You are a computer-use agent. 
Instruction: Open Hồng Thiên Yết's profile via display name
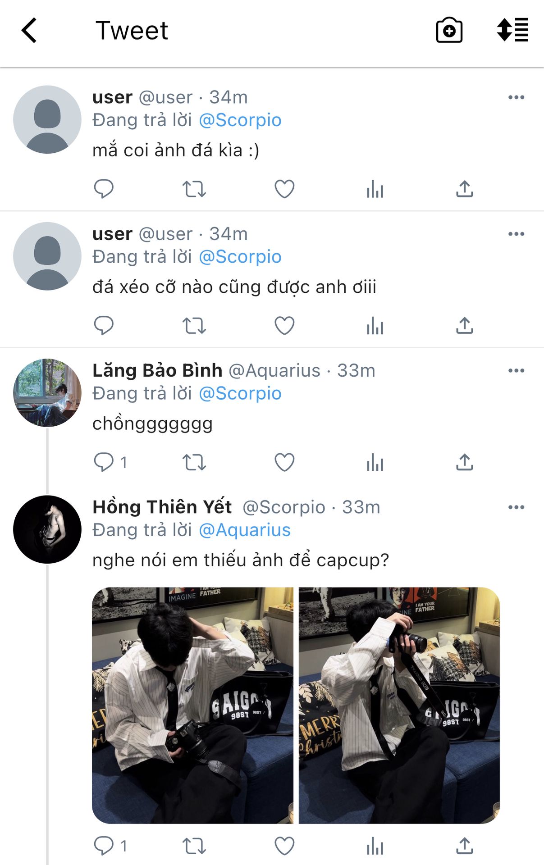pyautogui.click(x=162, y=507)
